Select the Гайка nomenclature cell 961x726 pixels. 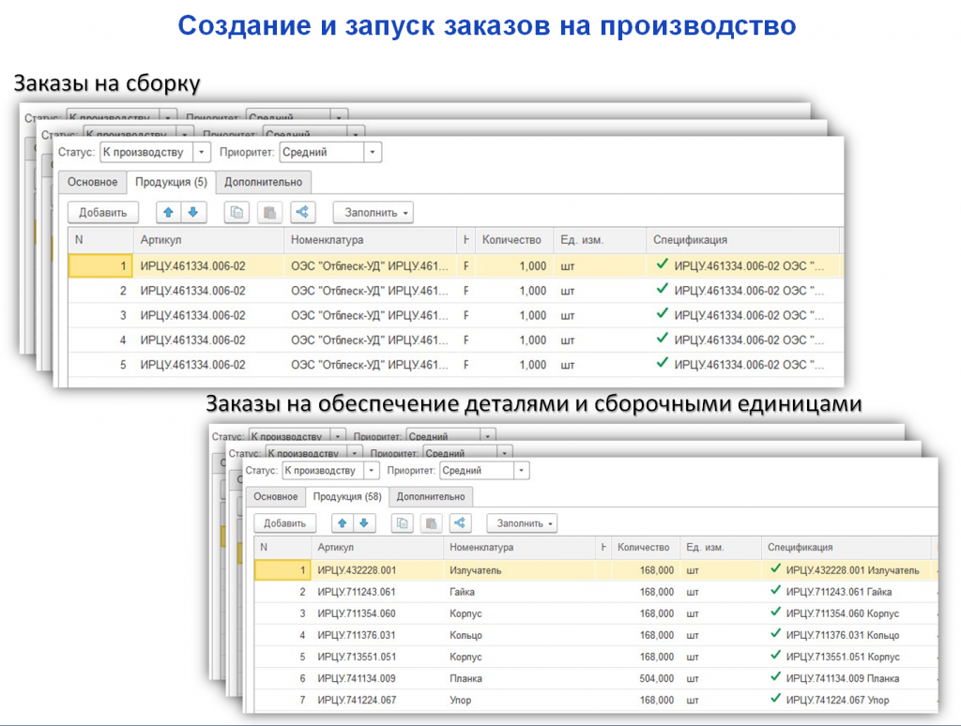(519, 592)
